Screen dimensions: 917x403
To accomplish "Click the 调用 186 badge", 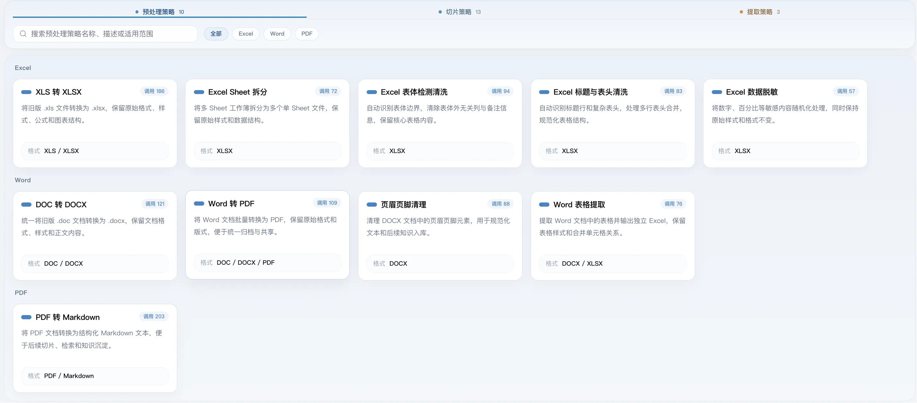I will (x=154, y=91).
